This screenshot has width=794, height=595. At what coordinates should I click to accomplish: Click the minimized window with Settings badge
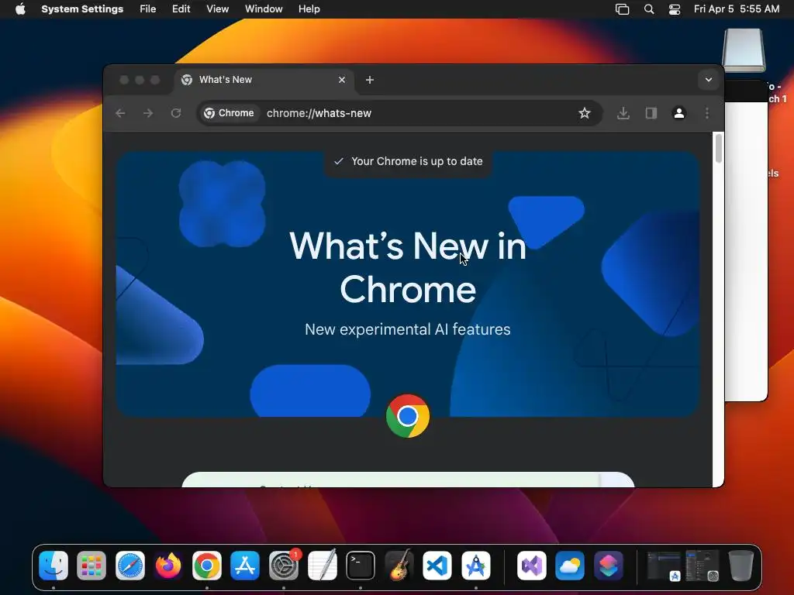(703, 566)
